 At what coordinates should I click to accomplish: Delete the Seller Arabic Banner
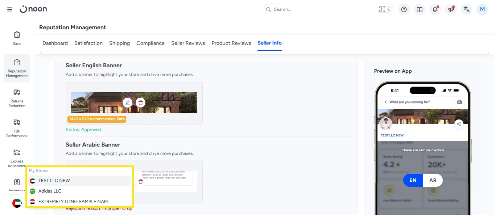(140, 182)
